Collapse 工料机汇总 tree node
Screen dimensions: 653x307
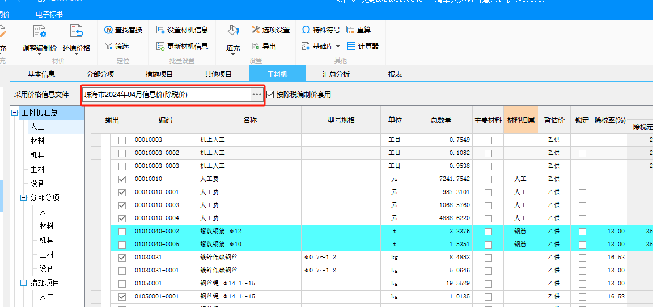(15, 112)
